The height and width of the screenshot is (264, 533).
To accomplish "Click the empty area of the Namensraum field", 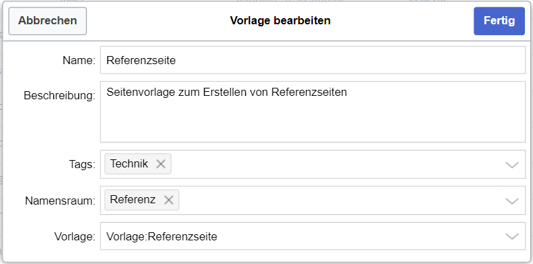I will [340, 201].
